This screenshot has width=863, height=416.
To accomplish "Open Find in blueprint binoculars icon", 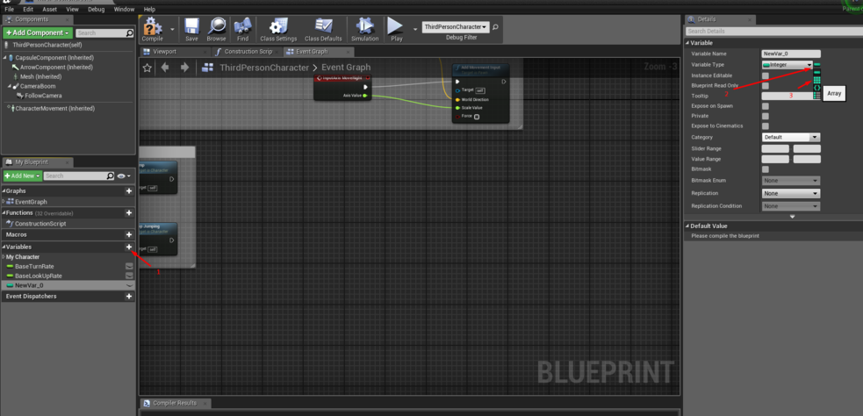I will [x=242, y=26].
